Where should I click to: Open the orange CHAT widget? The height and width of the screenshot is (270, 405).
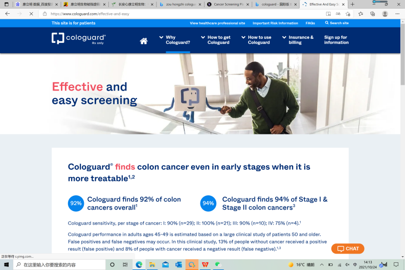(x=348, y=249)
